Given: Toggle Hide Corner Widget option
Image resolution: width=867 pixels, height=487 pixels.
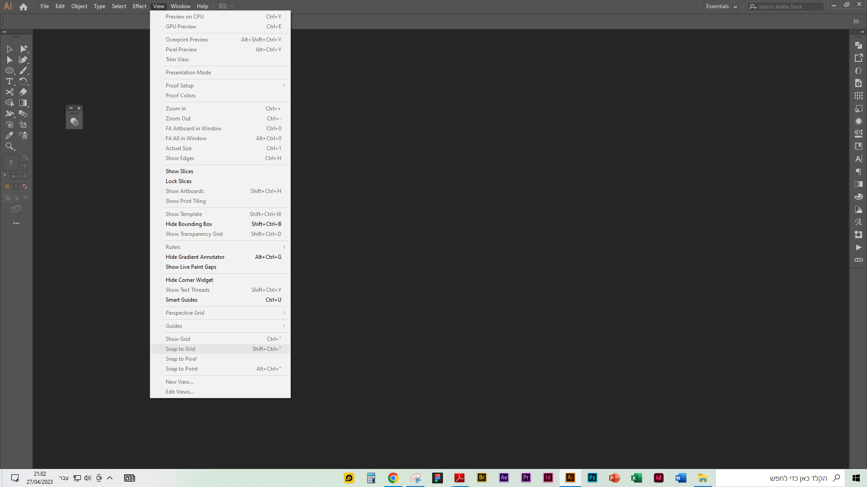Looking at the screenshot, I should 189,280.
